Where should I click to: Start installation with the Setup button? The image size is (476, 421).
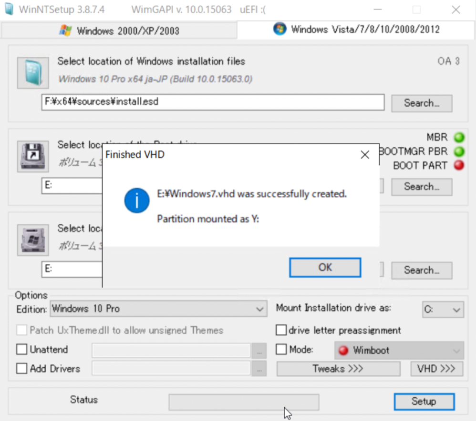pos(424,401)
